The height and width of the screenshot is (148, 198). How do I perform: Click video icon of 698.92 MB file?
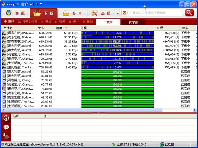click(4, 33)
